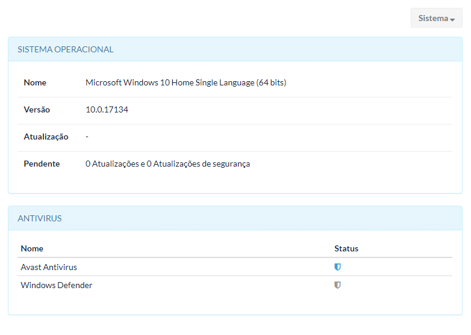The width and height of the screenshot is (471, 335).
Task: Click the dash value next to Atualização
Action: (x=87, y=137)
